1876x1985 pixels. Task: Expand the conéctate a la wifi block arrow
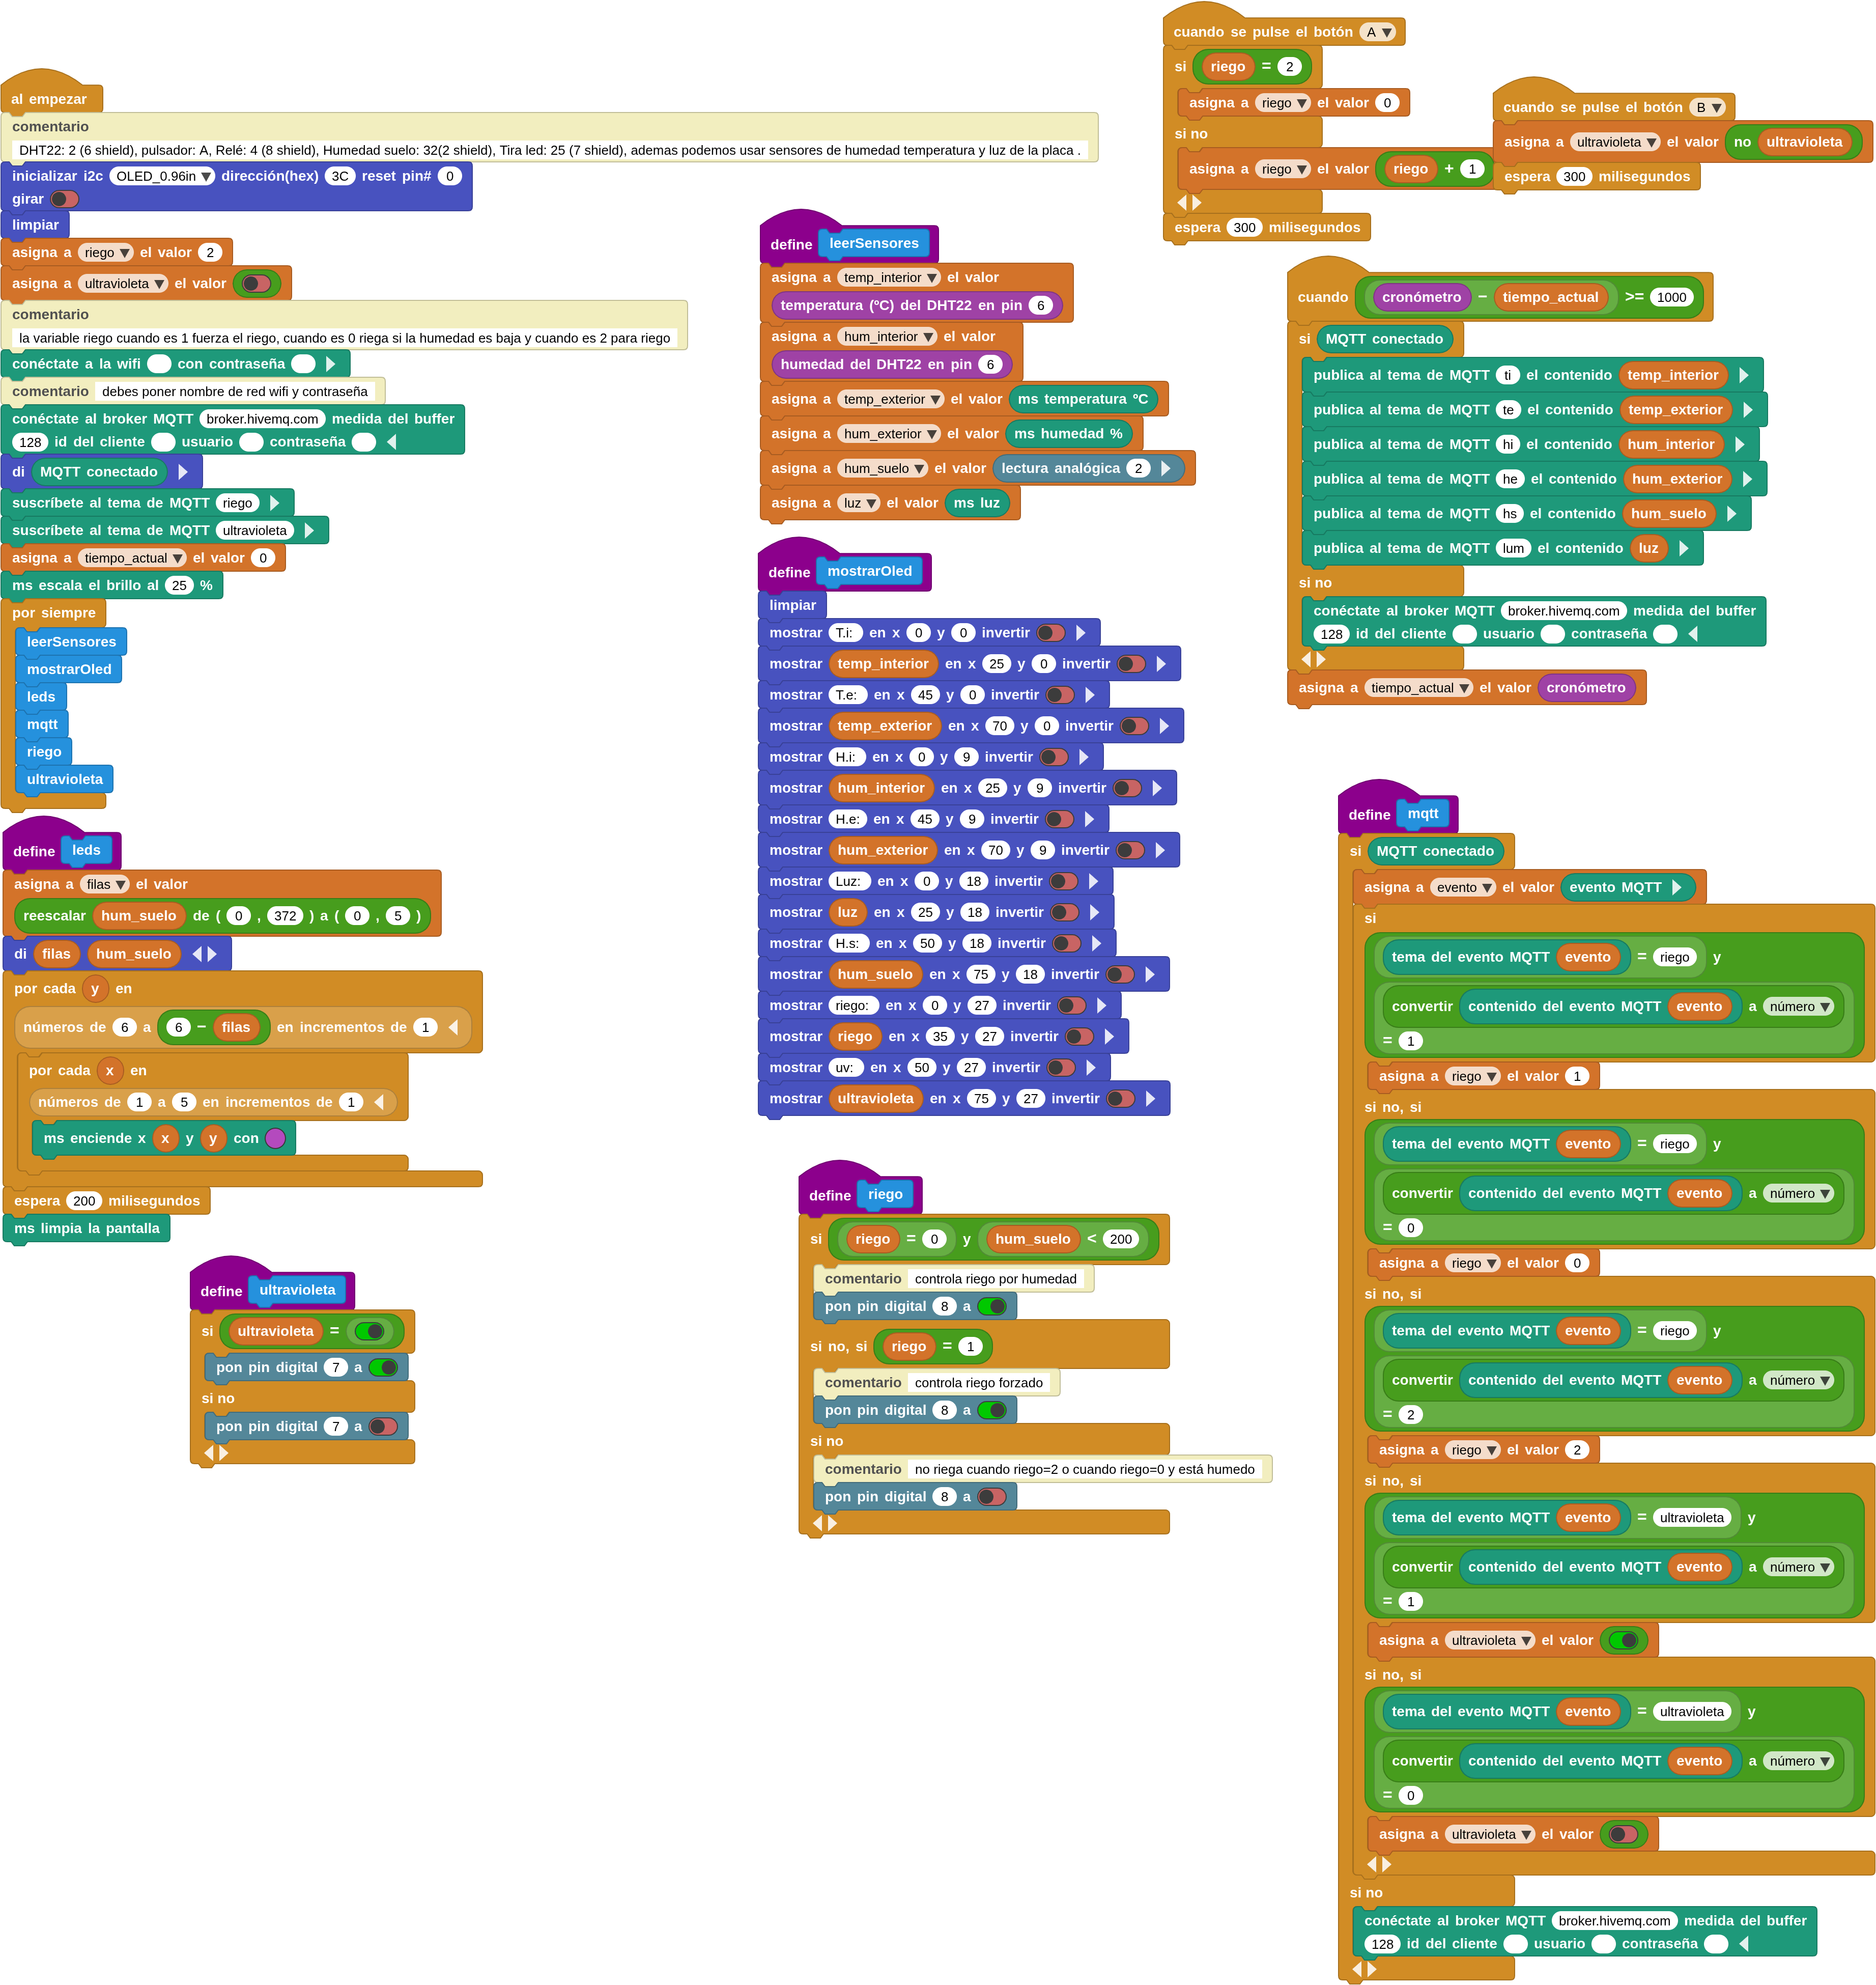point(331,364)
